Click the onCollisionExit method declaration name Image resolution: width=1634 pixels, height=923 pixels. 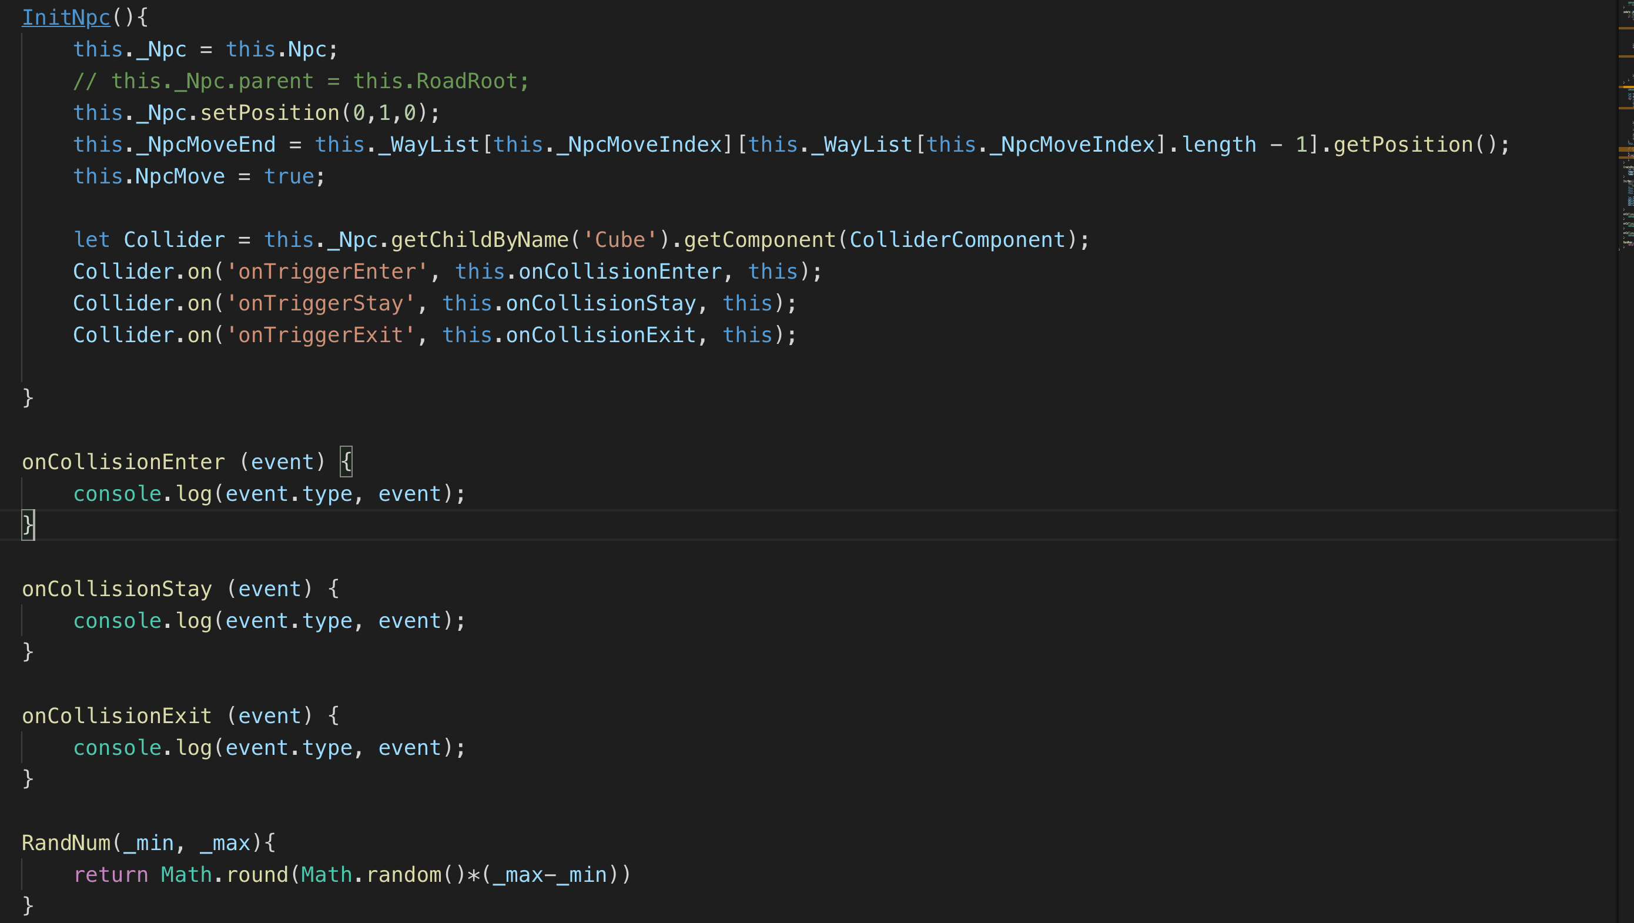[x=117, y=715]
